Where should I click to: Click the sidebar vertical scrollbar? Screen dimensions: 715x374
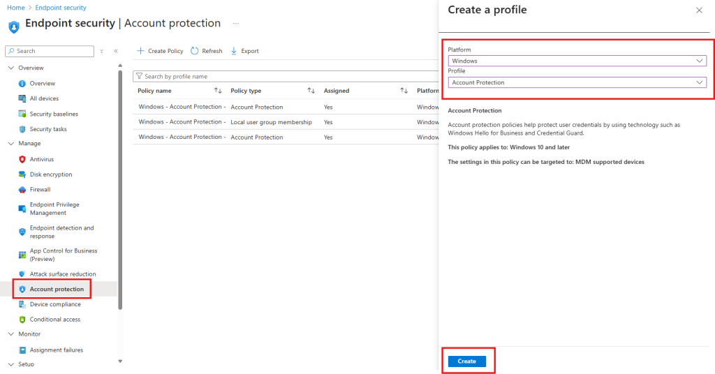pyautogui.click(x=120, y=190)
